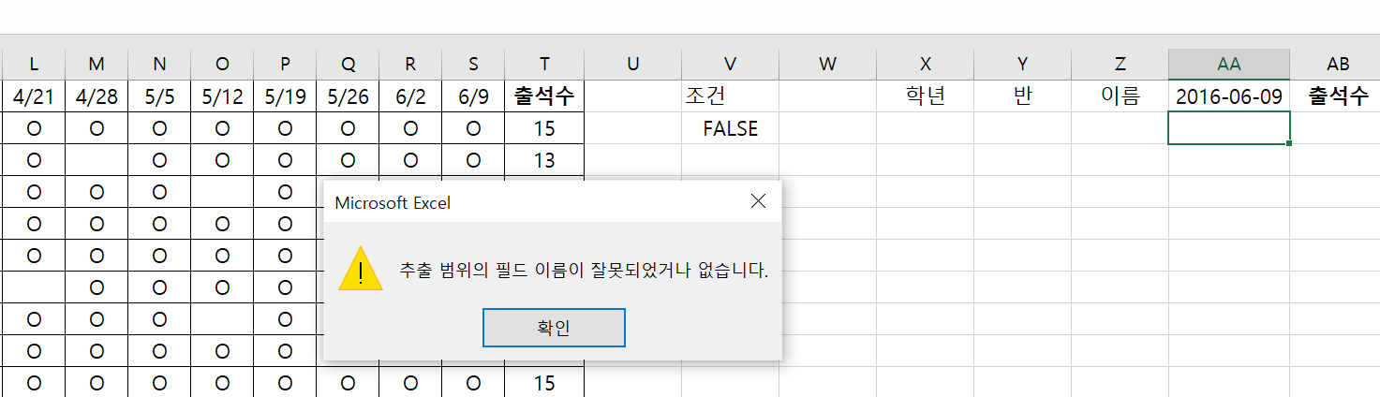Select the 6/9 date header cell

point(473,96)
